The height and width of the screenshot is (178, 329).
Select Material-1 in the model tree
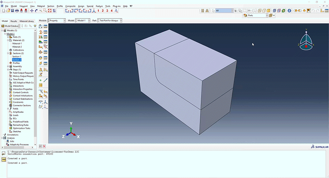(x=17, y=44)
